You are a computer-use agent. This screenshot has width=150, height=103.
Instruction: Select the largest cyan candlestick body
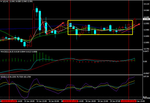[x=40, y=21]
